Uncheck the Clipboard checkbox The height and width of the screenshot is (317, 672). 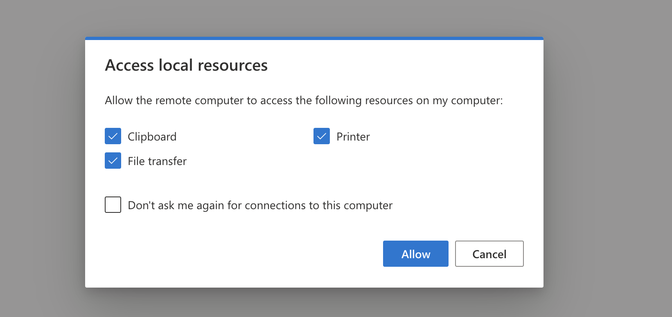coord(113,136)
